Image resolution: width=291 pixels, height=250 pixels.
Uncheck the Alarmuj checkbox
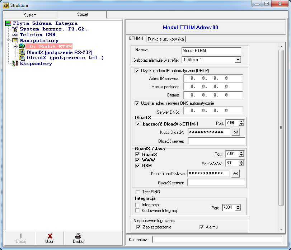202,227
